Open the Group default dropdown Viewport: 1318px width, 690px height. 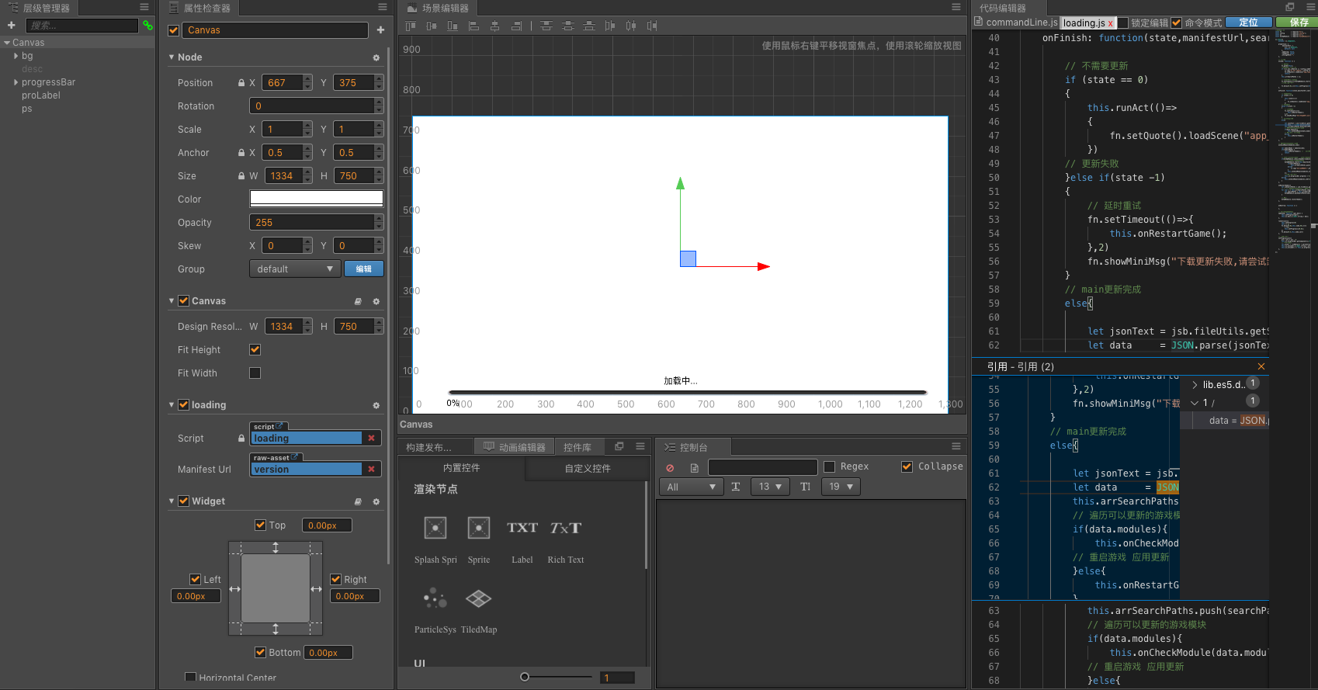click(295, 269)
